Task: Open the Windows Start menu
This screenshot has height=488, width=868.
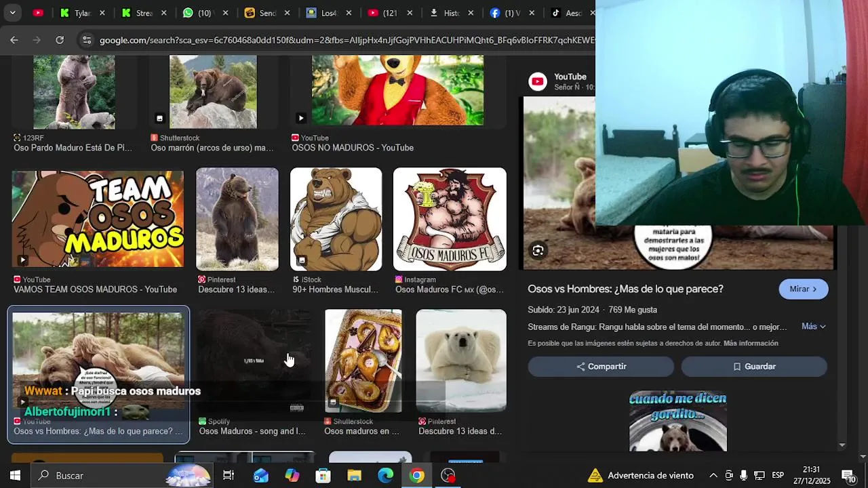Action: (15, 476)
